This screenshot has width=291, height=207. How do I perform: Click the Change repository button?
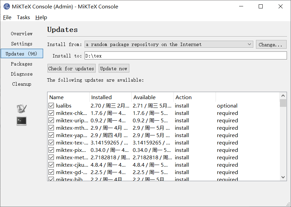[271, 44]
